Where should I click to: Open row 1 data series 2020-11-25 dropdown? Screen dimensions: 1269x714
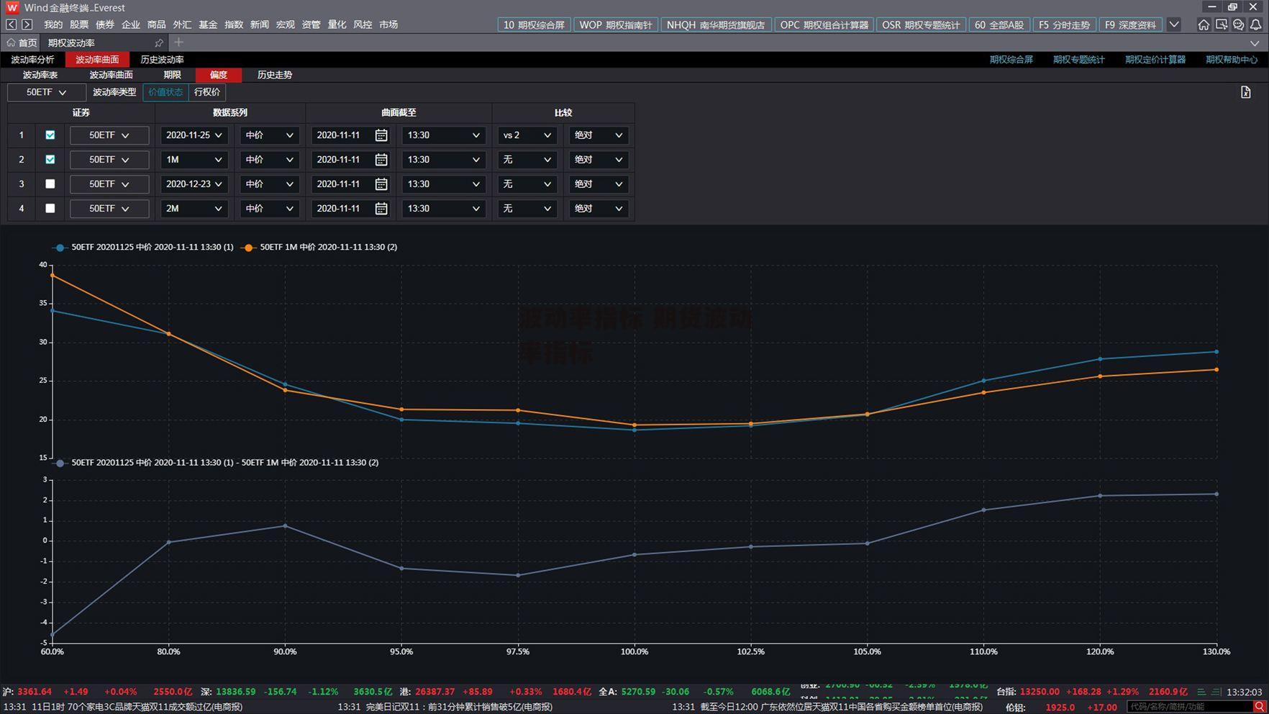194,135
